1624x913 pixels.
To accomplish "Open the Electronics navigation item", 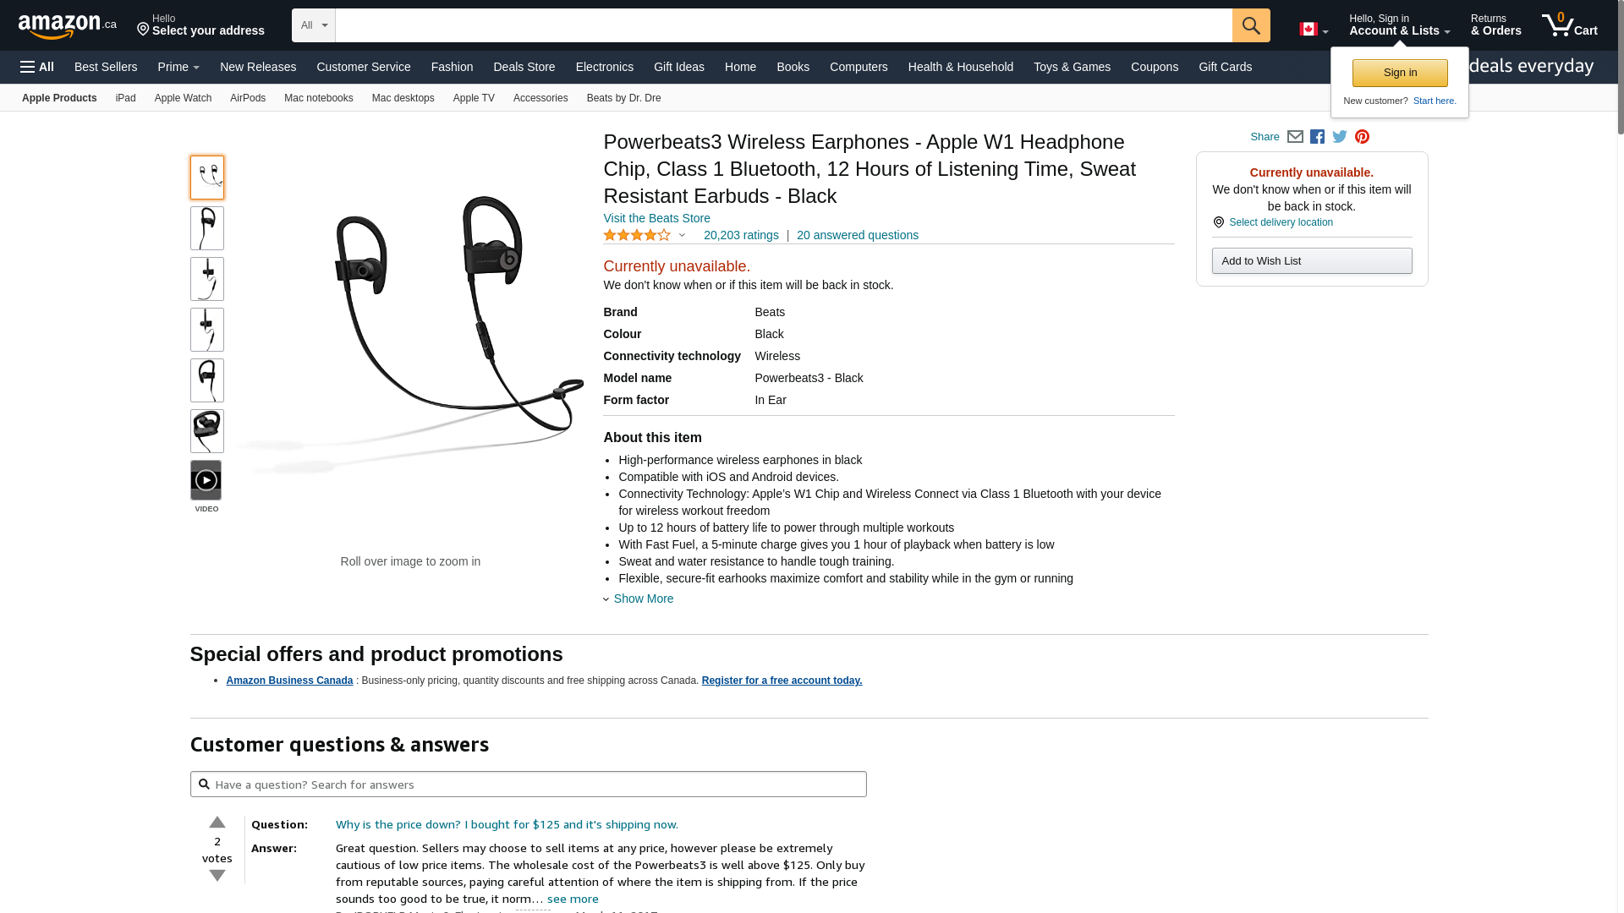I will [605, 67].
